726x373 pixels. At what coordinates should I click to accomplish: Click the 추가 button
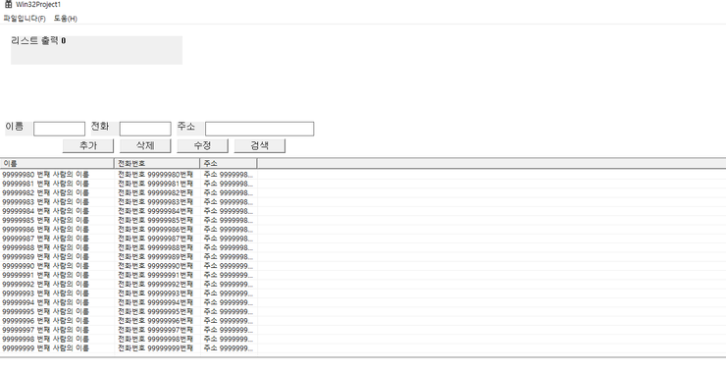click(88, 145)
